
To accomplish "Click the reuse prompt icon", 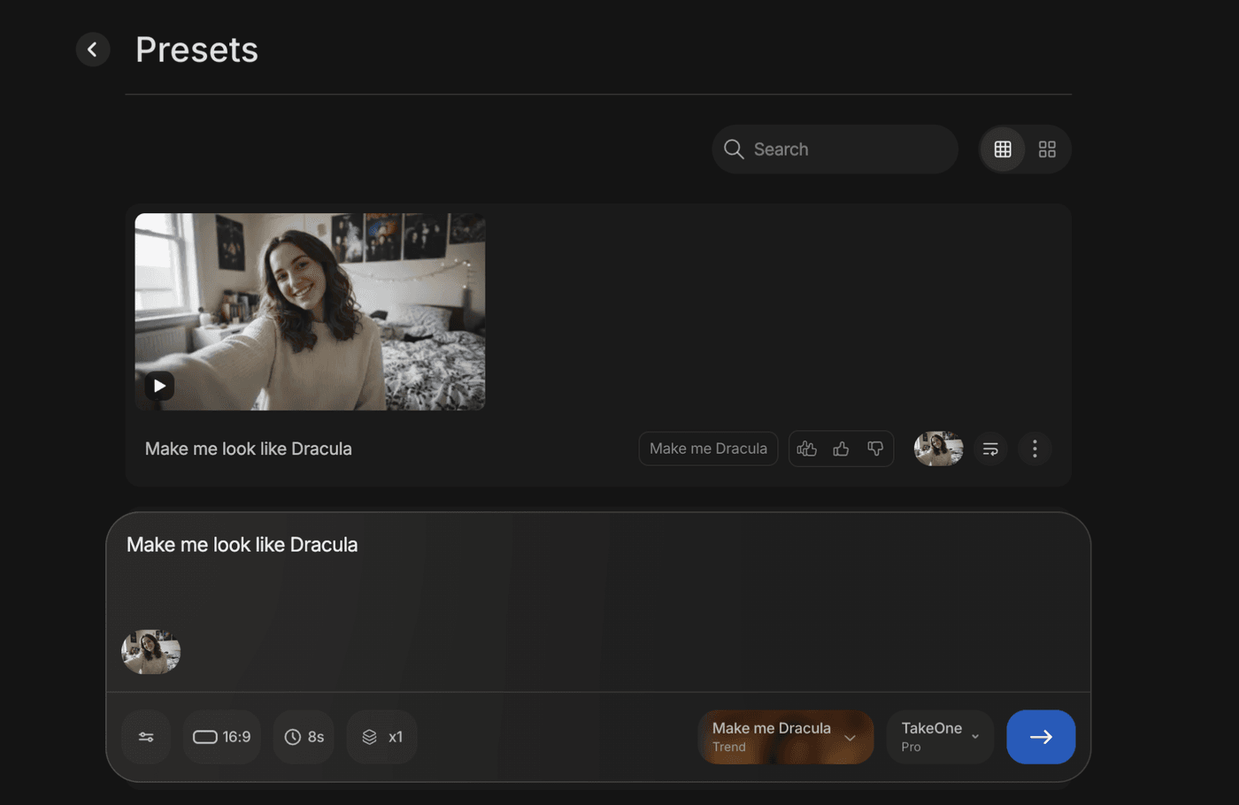I will [990, 448].
